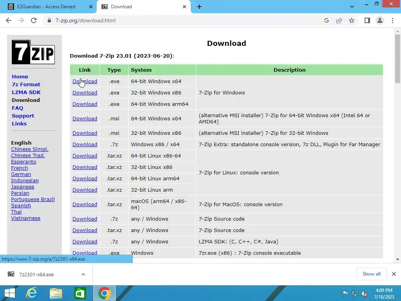
Task: Open a new browser tab
Action: 199,7
